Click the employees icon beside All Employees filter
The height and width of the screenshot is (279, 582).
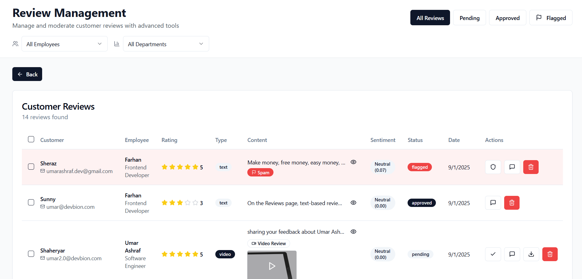click(x=15, y=44)
